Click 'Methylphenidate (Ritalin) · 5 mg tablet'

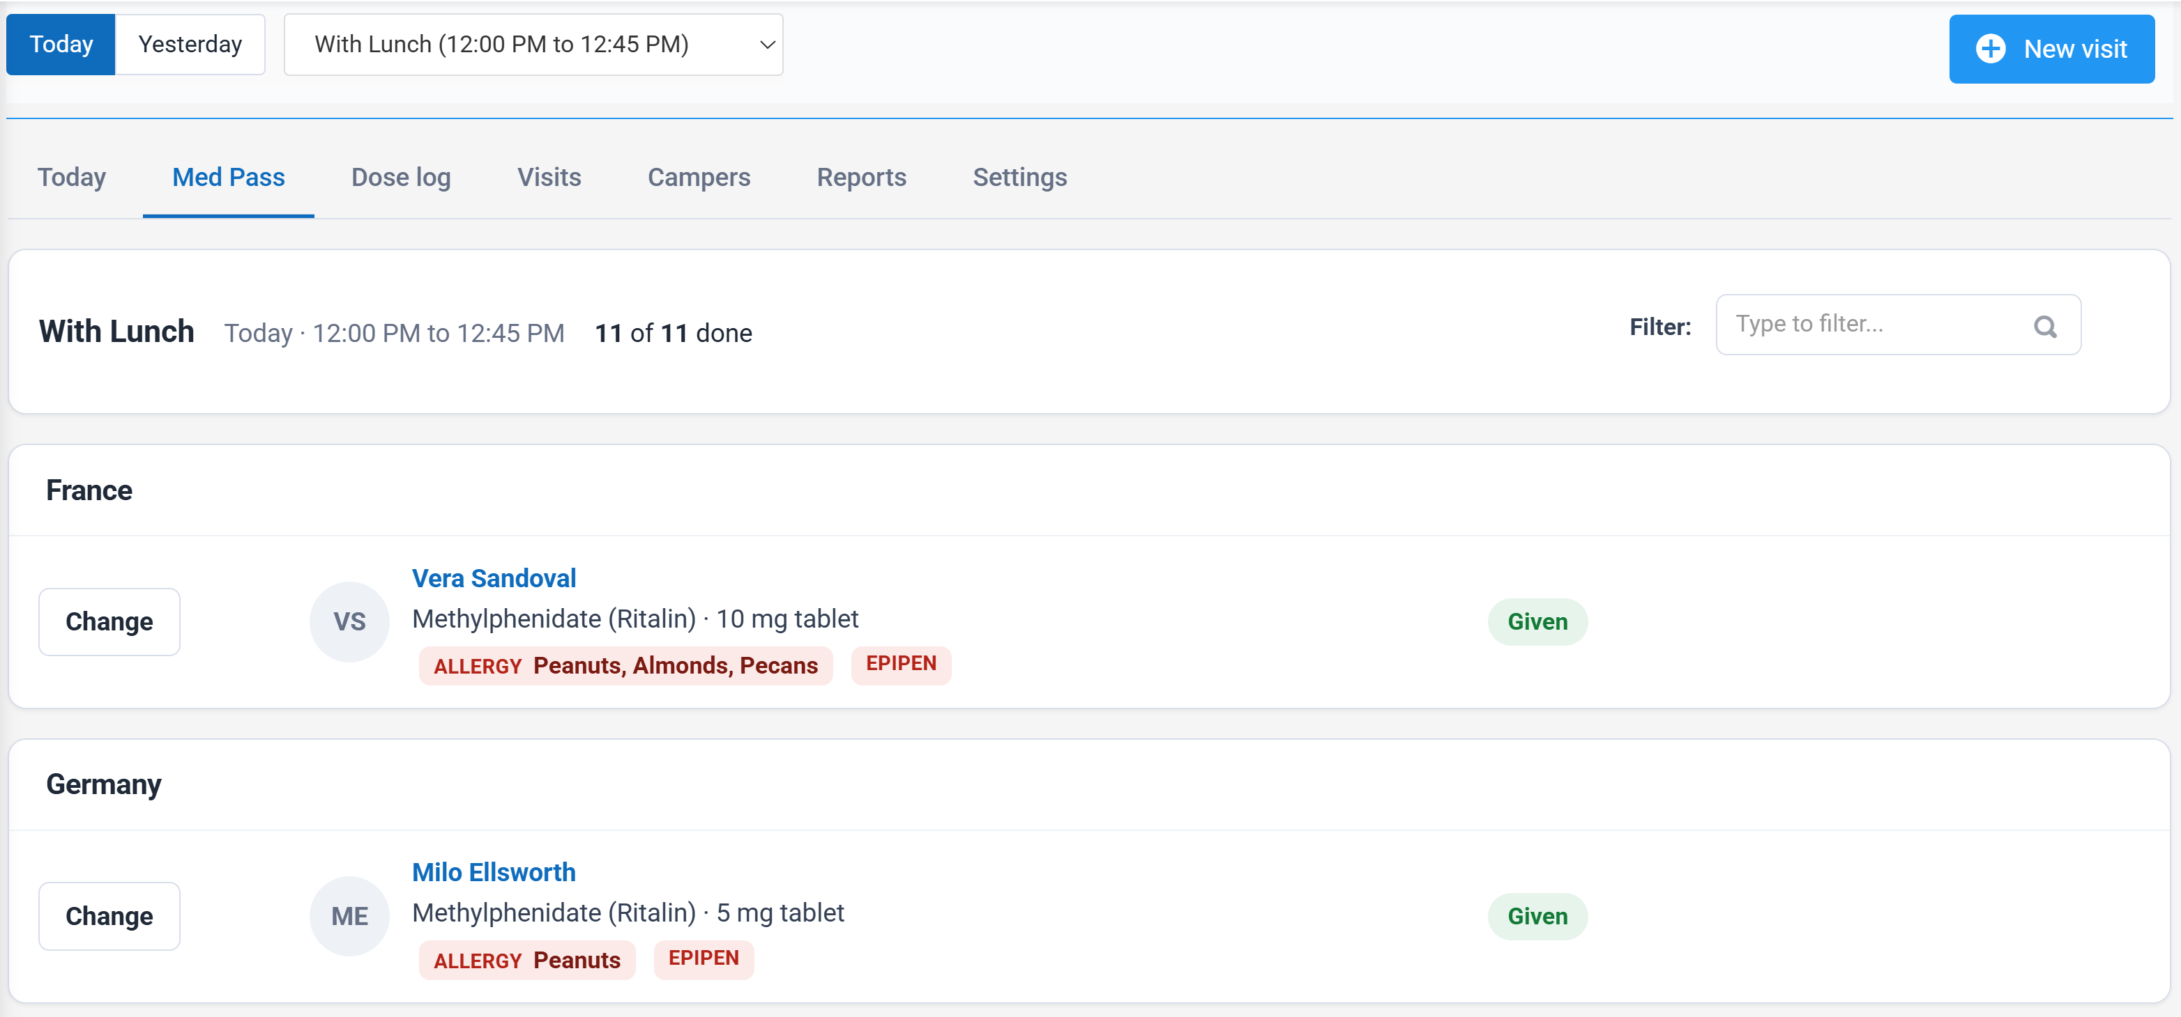[x=628, y=914]
